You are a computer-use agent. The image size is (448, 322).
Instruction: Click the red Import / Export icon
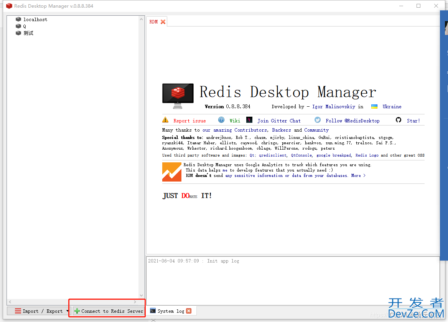[18, 311]
